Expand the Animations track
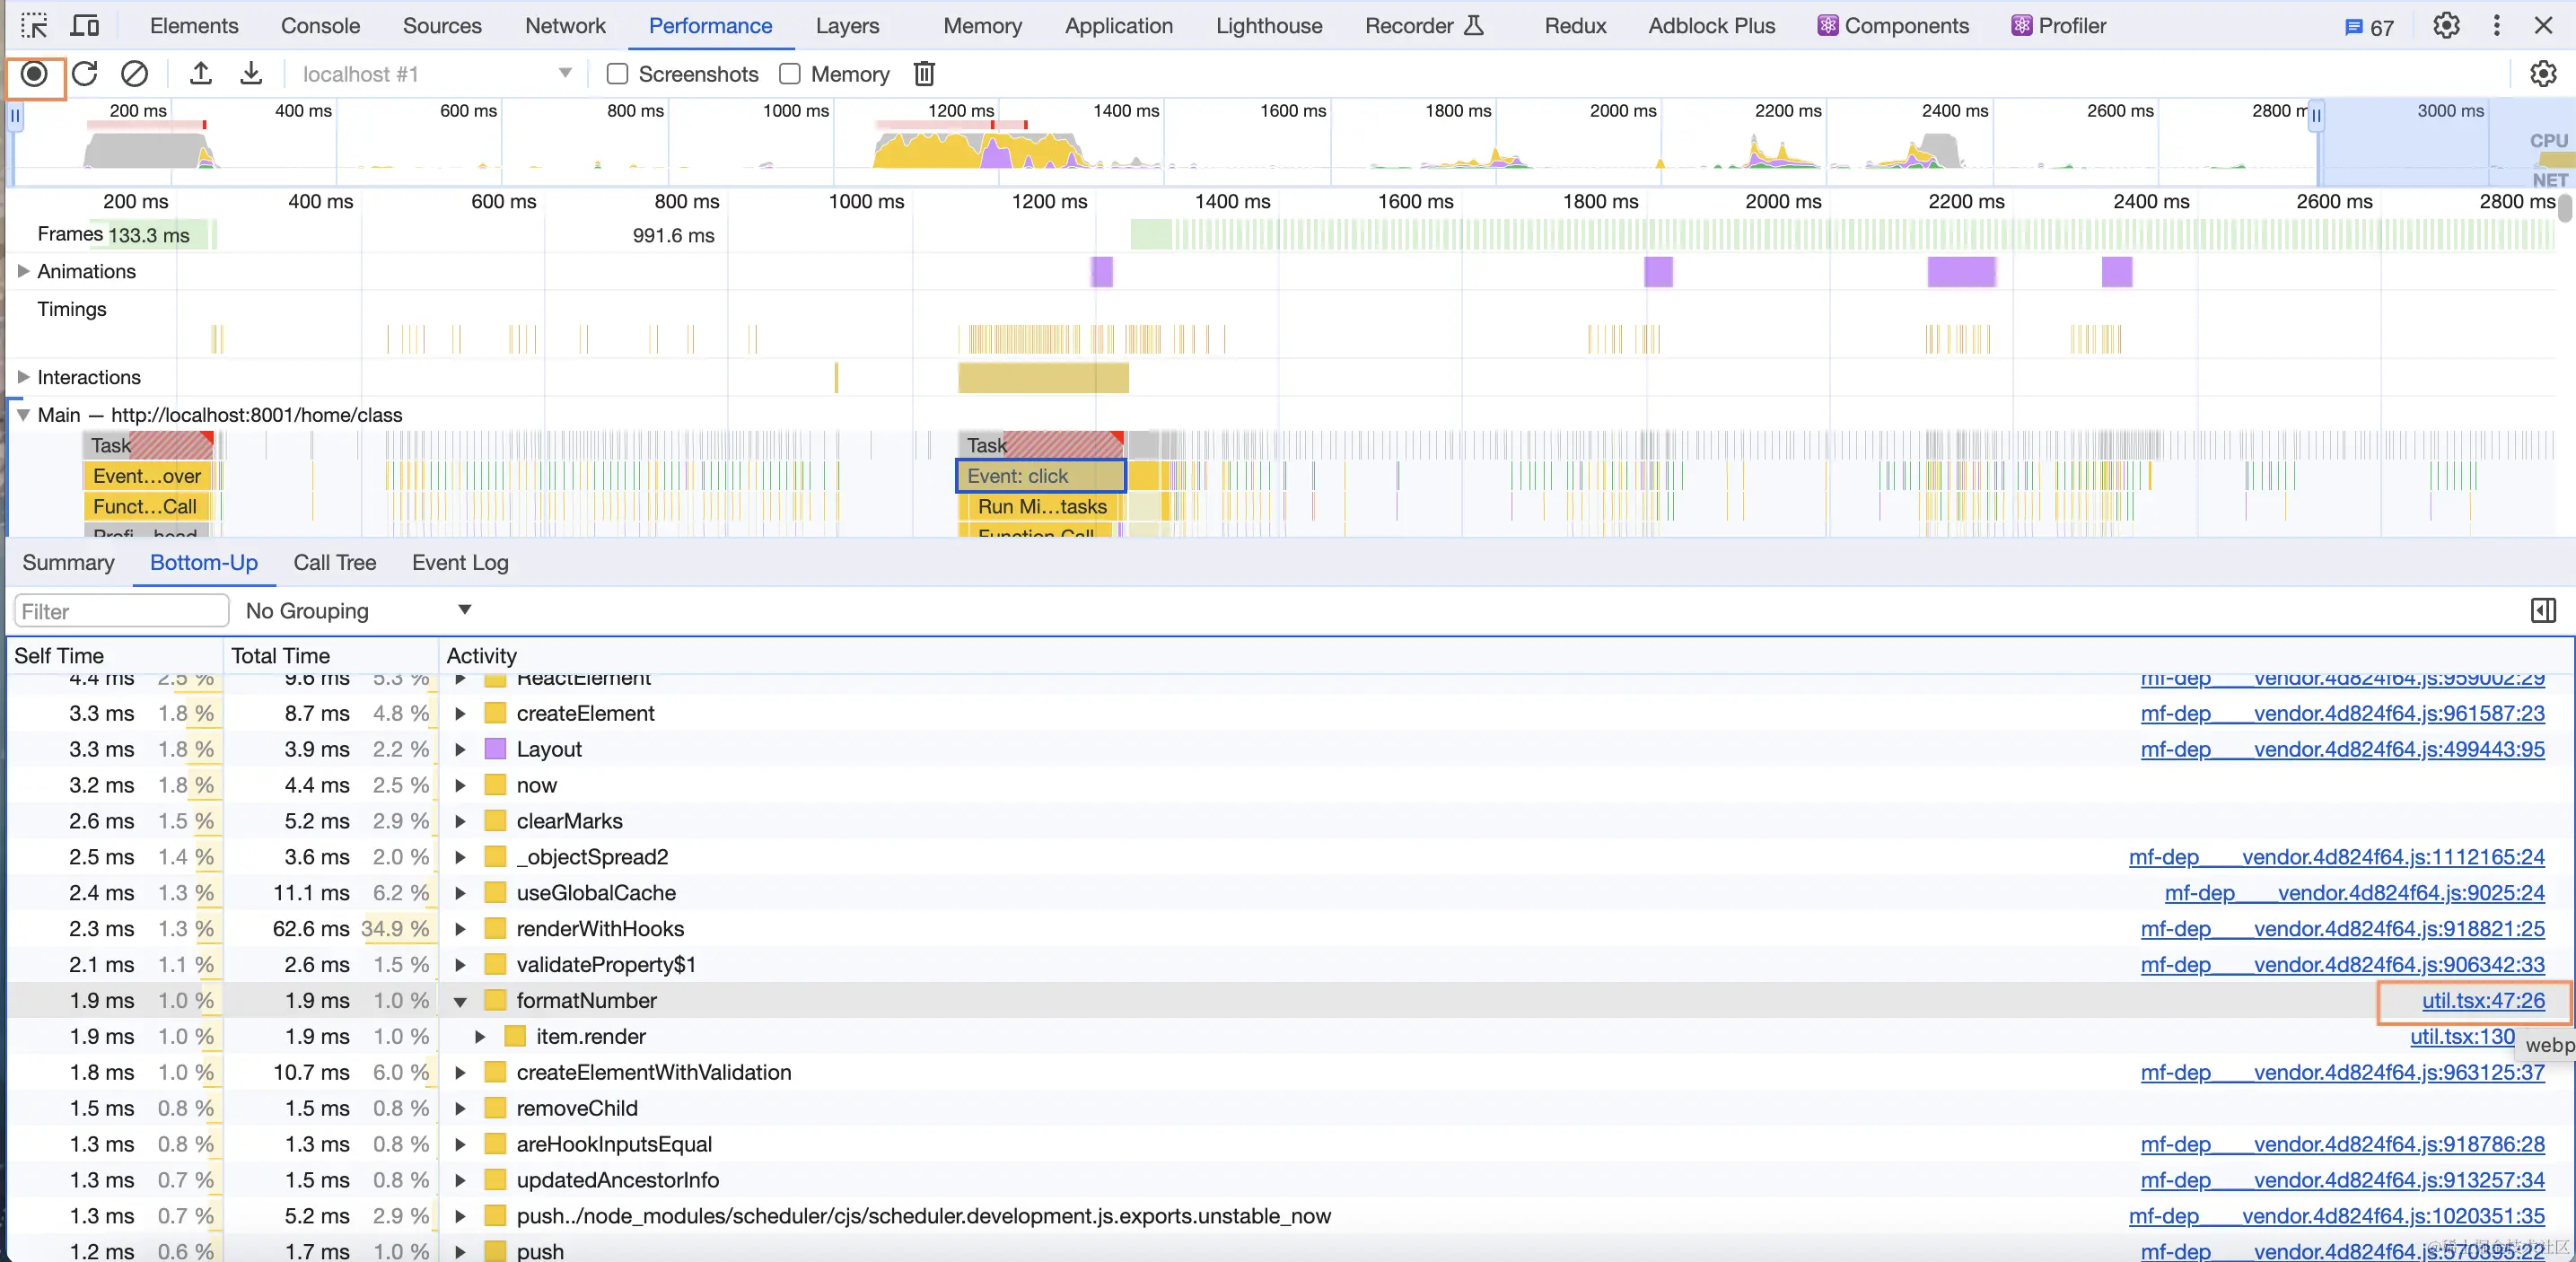Screen dimensions: 2576x1262 point(23,271)
